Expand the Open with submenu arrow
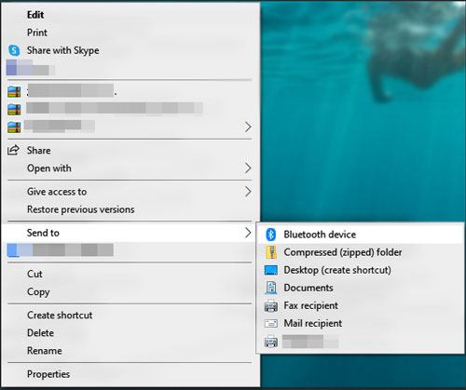The width and height of the screenshot is (466, 390). click(x=248, y=168)
